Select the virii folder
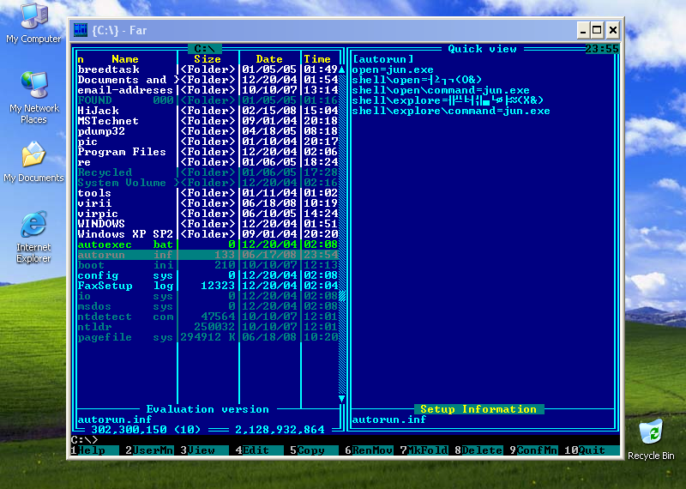This screenshot has width=686, height=489. point(208,203)
